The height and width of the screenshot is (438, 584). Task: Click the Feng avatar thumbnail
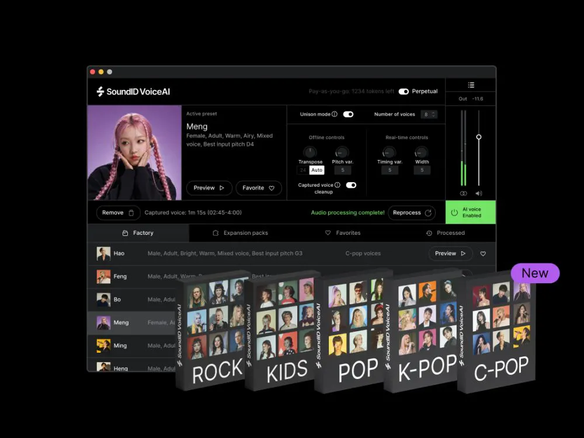[x=103, y=277]
